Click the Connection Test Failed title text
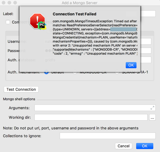The image size is (160, 152). 74,14
